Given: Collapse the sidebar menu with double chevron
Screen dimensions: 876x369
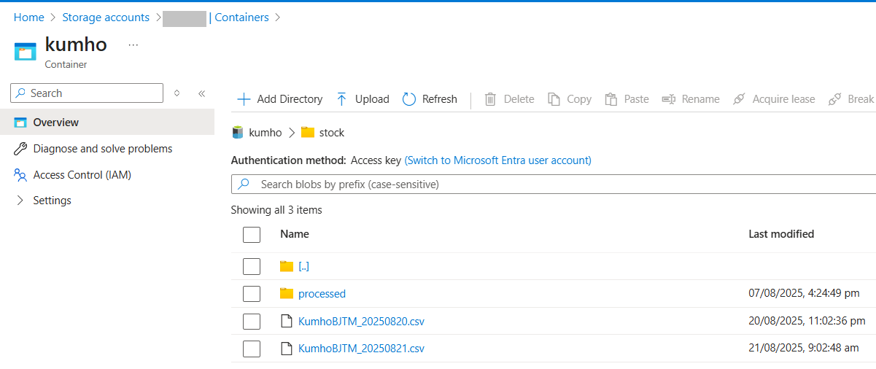Looking at the screenshot, I should (x=202, y=93).
